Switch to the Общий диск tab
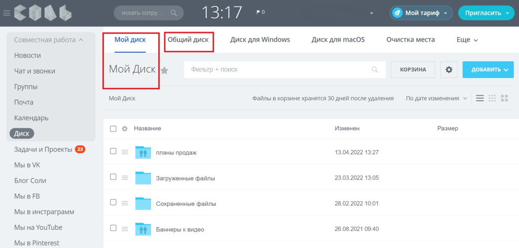This screenshot has height=248, width=519. pos(188,40)
